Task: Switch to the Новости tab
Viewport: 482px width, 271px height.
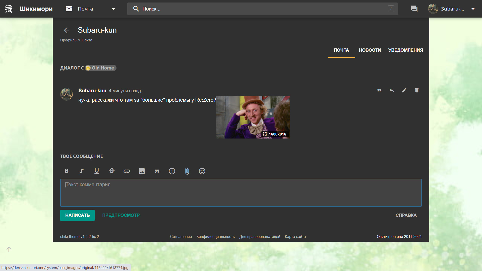Action: point(370,50)
